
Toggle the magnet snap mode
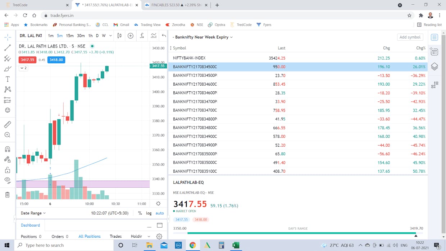(8, 149)
